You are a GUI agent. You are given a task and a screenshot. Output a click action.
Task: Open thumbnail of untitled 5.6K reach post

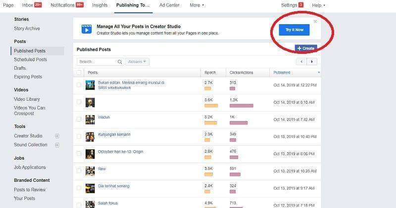click(x=90, y=103)
